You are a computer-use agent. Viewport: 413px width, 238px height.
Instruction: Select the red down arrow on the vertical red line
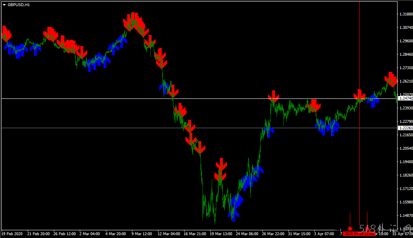coord(359,95)
